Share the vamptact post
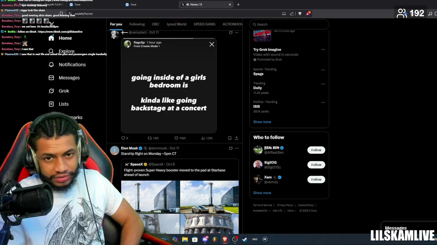The width and height of the screenshot is (437, 245). (x=237, y=138)
